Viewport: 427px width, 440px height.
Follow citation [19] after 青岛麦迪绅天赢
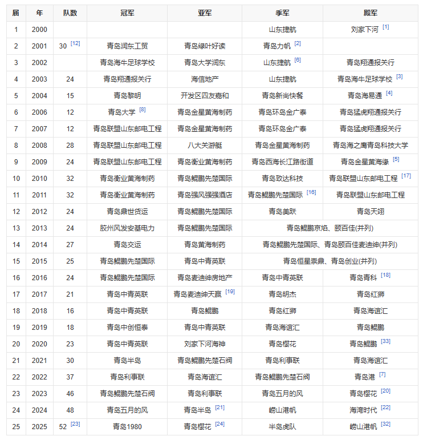230,292
